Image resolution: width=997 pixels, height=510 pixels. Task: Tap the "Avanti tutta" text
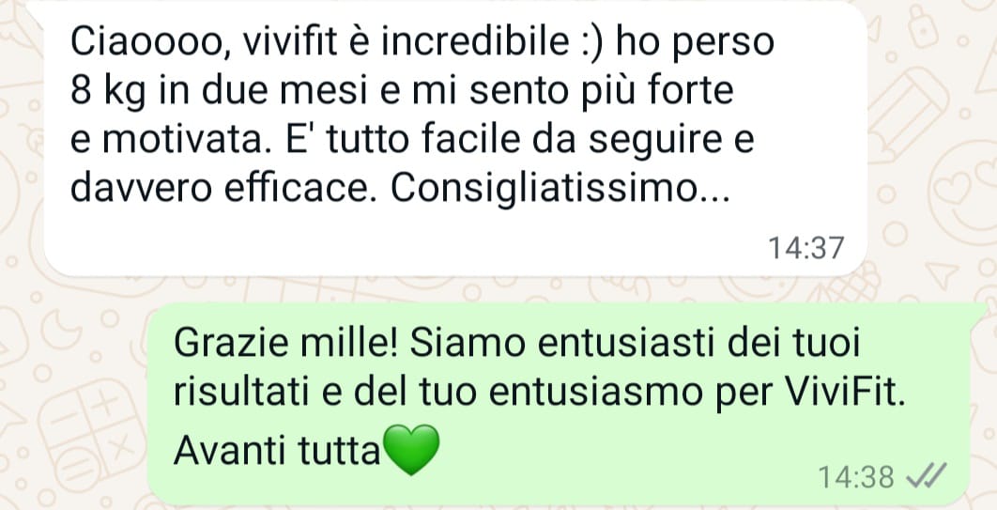[x=277, y=450]
